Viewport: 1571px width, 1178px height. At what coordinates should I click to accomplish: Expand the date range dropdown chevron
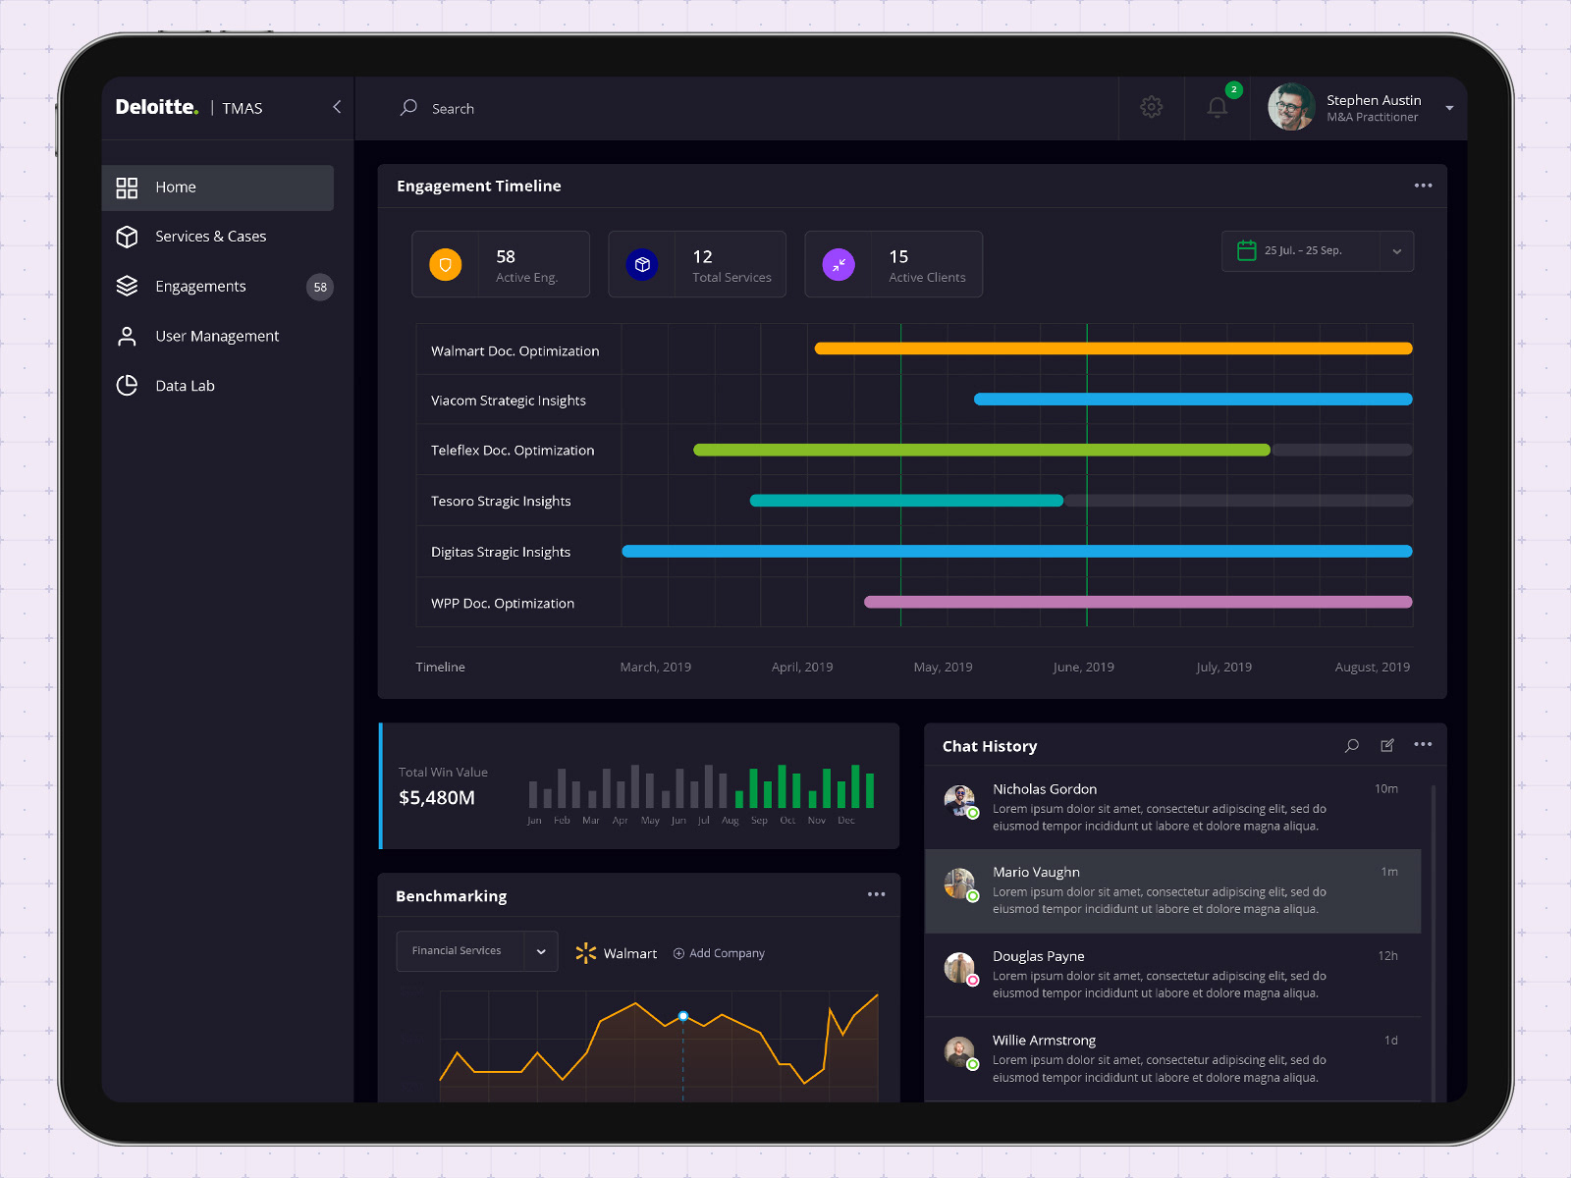[1396, 251]
